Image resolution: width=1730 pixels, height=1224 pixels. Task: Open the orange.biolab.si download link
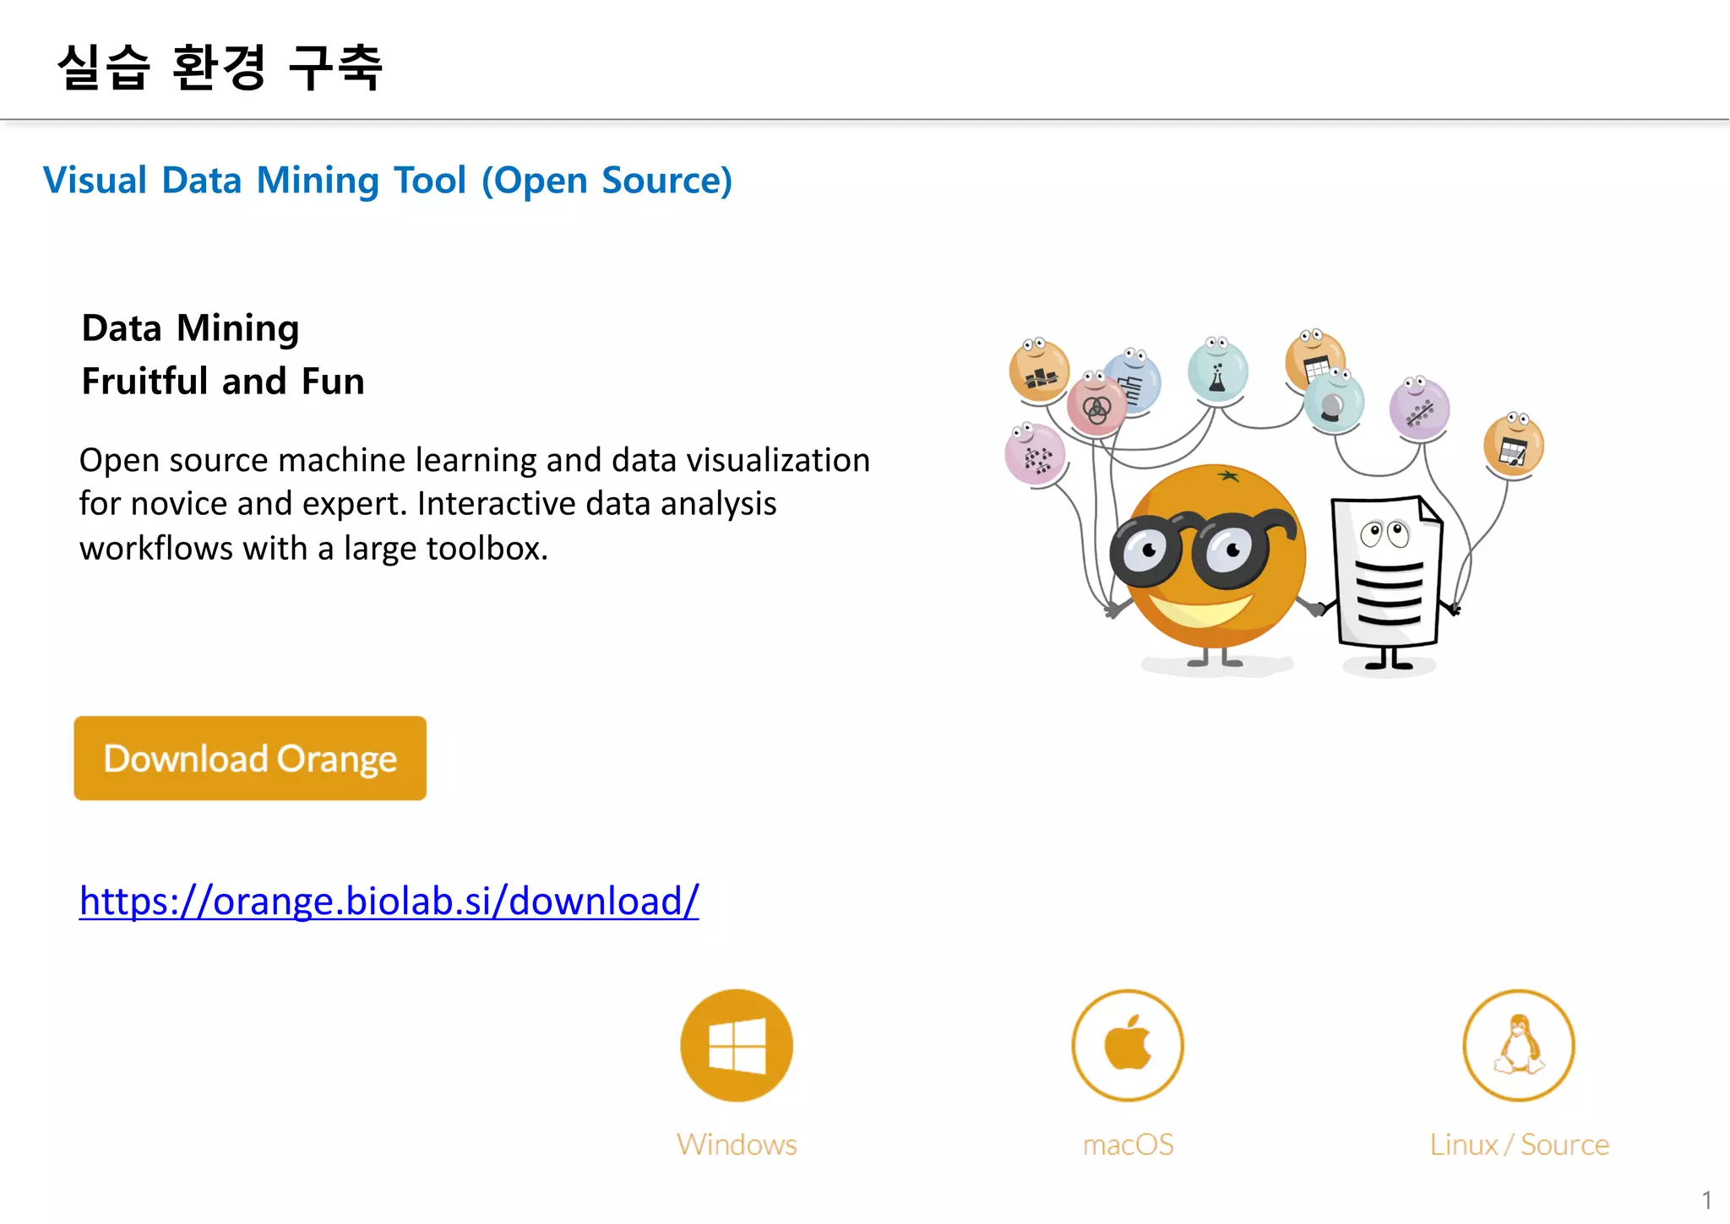click(x=389, y=901)
